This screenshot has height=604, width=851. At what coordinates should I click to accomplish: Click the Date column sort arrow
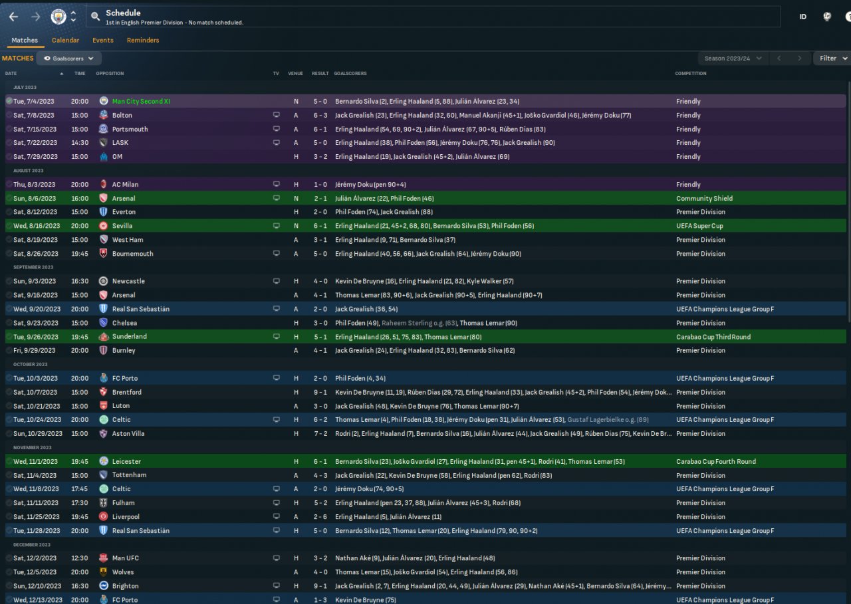point(62,74)
